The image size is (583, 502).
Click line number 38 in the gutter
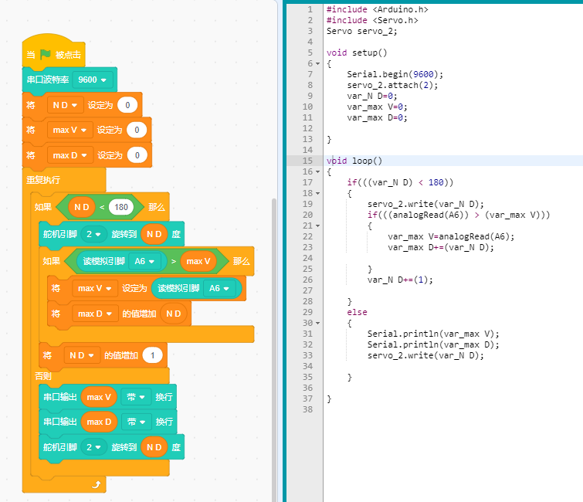pyautogui.click(x=307, y=409)
